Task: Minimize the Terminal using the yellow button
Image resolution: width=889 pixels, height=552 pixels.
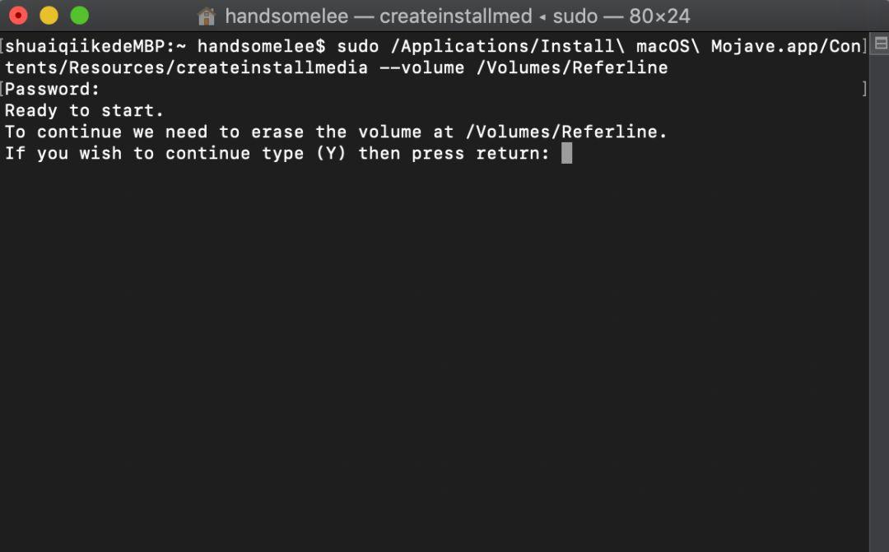Action: [49, 16]
